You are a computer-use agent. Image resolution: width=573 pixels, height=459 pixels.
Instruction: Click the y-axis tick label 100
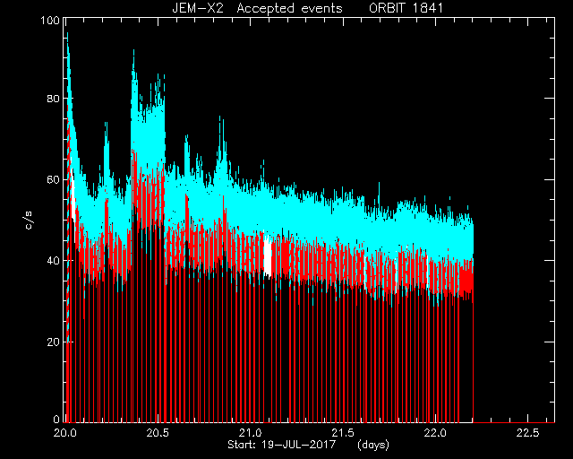pos(50,20)
